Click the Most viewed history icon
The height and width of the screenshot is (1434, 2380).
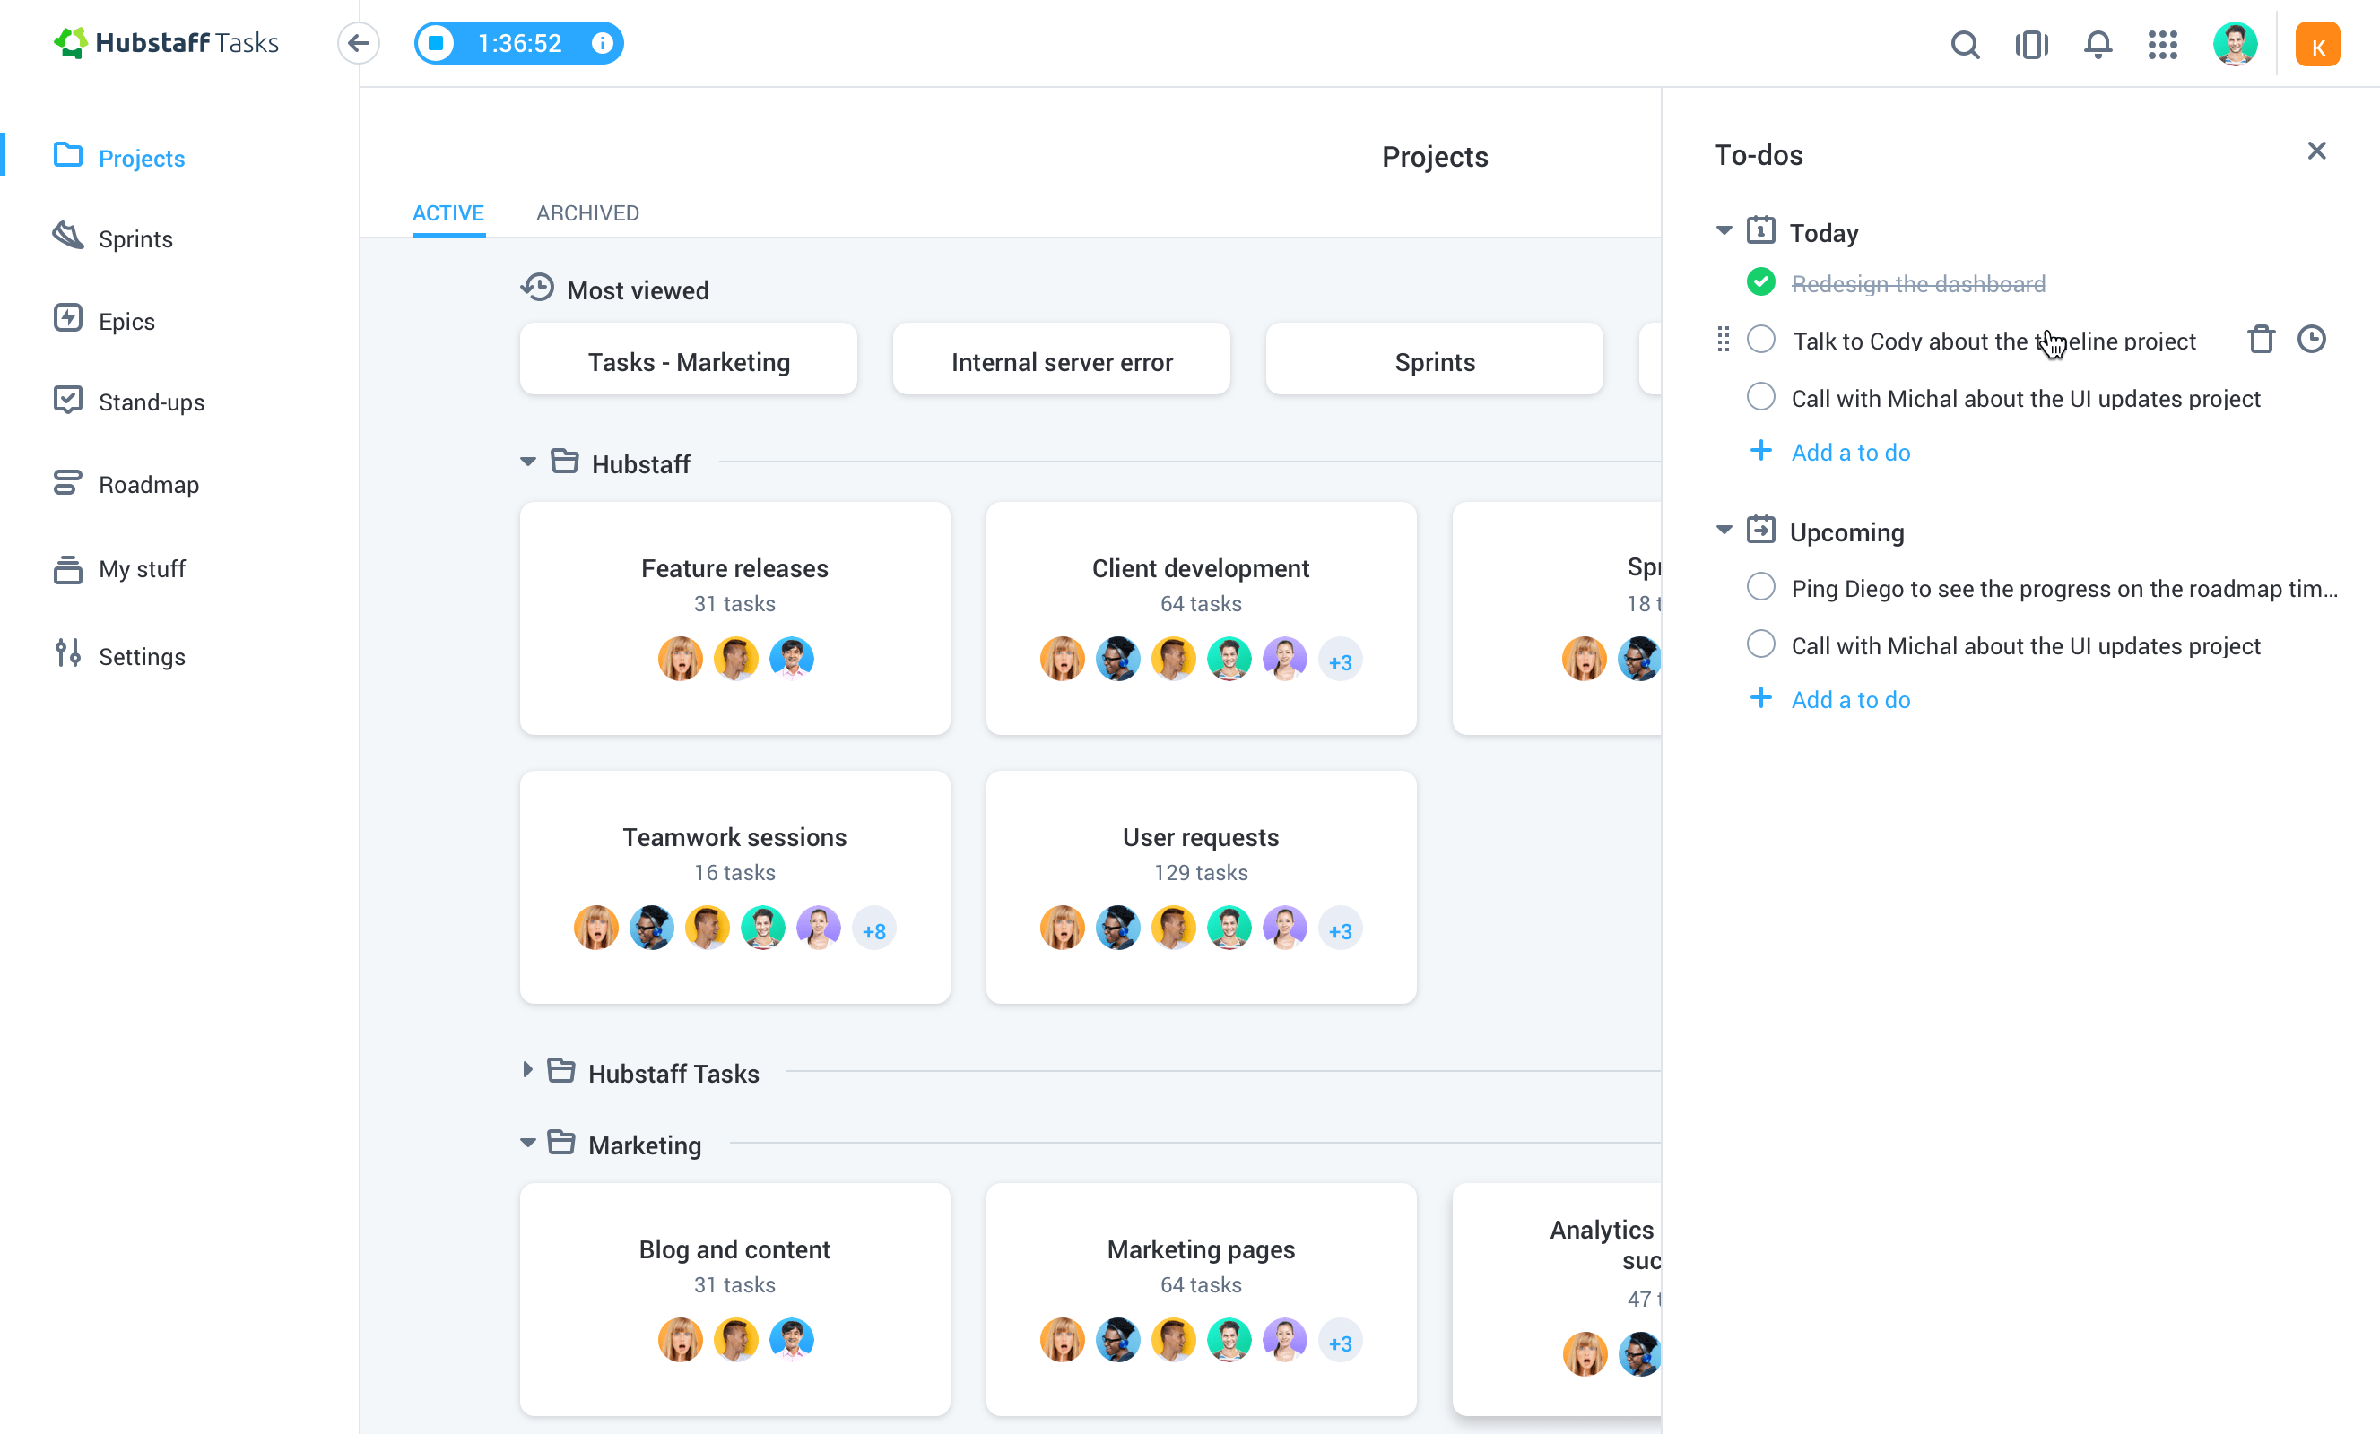(x=537, y=288)
